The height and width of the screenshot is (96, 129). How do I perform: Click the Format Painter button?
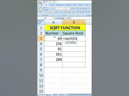(49, 13)
